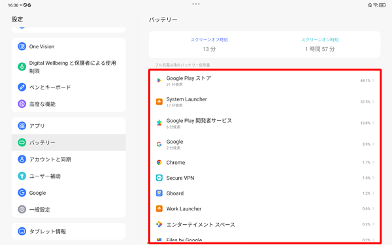Expand Gboard 1.2% chevron

click(373, 193)
